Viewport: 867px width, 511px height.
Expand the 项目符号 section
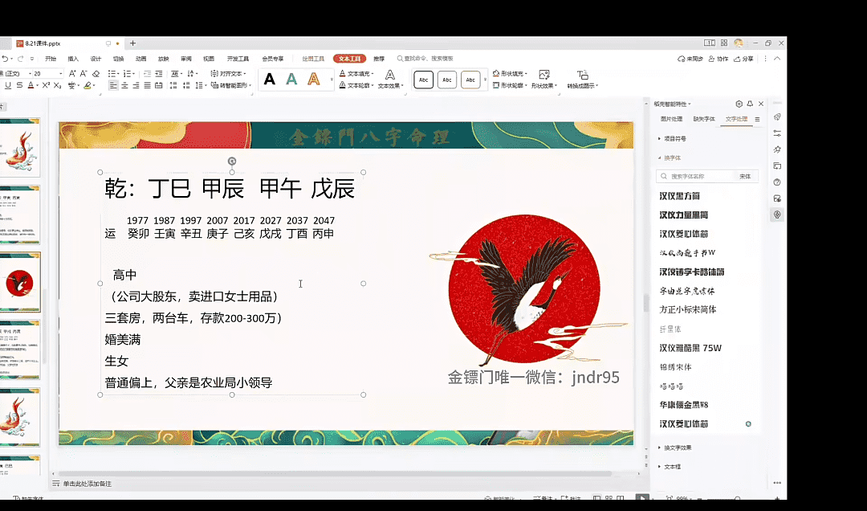(674, 138)
